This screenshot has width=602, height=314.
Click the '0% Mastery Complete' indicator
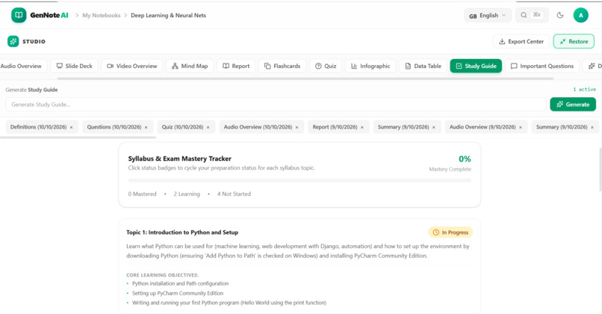(x=450, y=163)
